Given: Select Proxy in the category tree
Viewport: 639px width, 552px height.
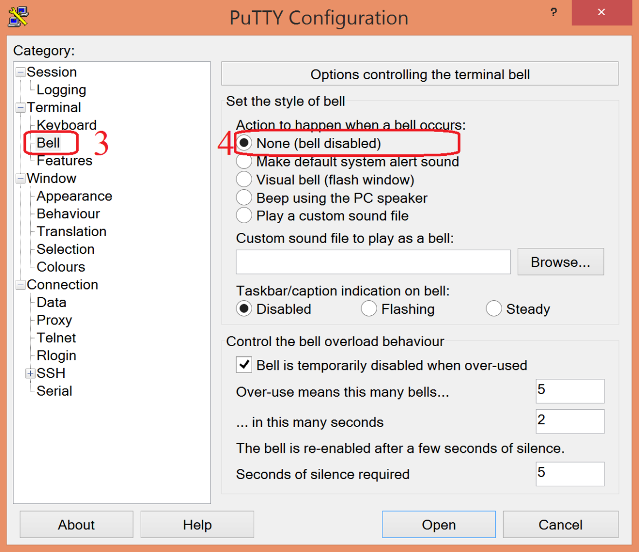Looking at the screenshot, I should [54, 320].
